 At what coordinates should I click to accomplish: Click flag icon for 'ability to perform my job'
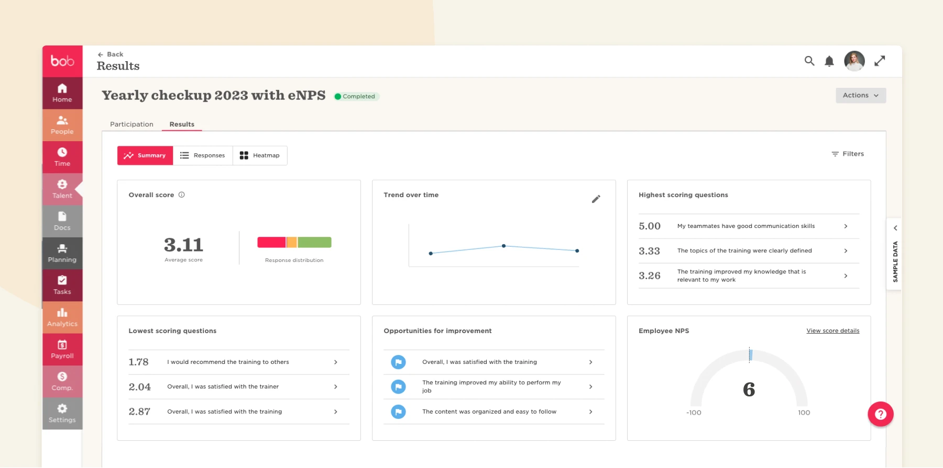coord(399,387)
